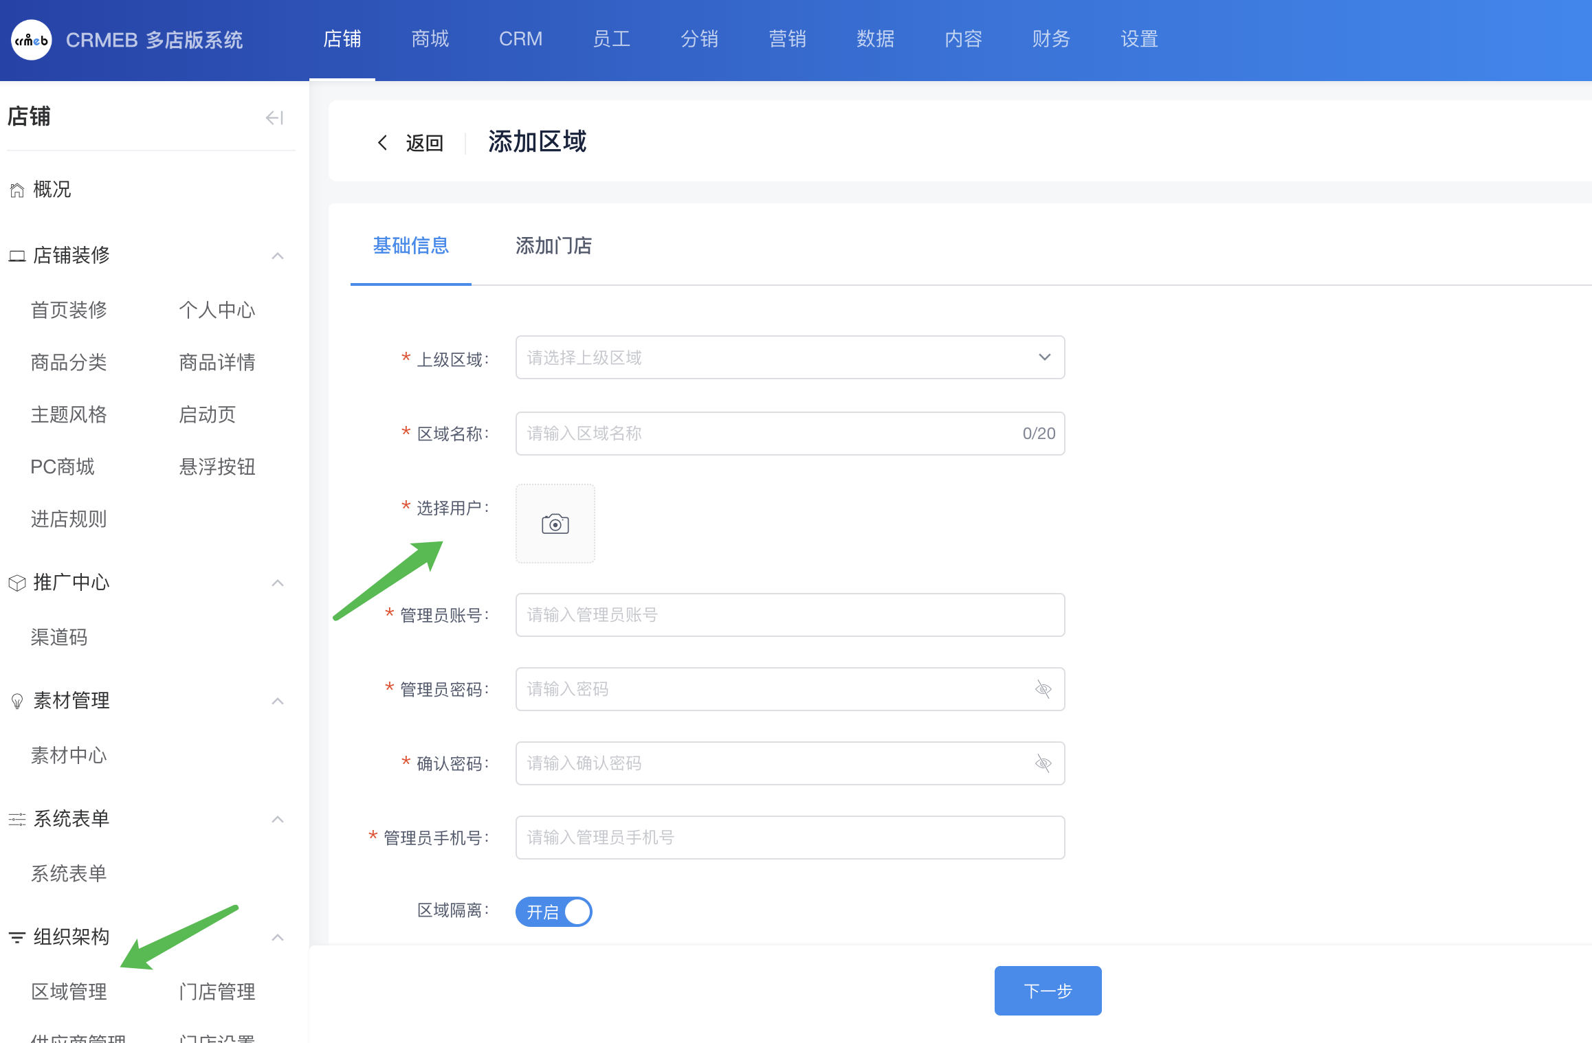
Task: Open the 营销 top menu
Action: click(787, 39)
